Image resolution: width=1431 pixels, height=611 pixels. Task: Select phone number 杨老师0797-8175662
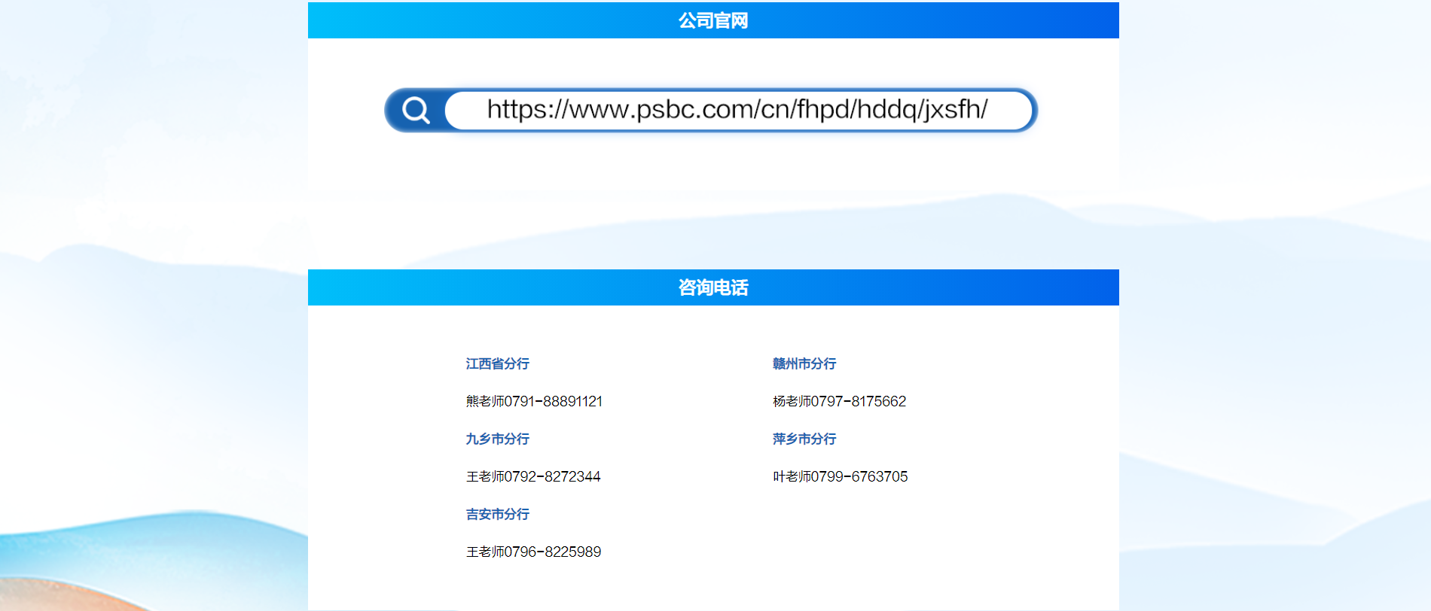pos(840,401)
